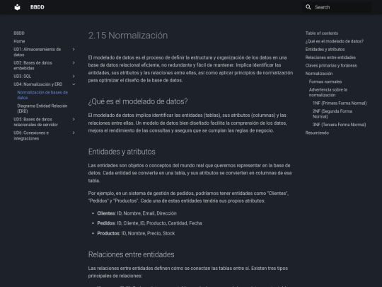Image resolution: width=382 pixels, height=287 pixels.
Task: Jump to Relaciones entre entidades in contents
Action: pyautogui.click(x=330, y=57)
